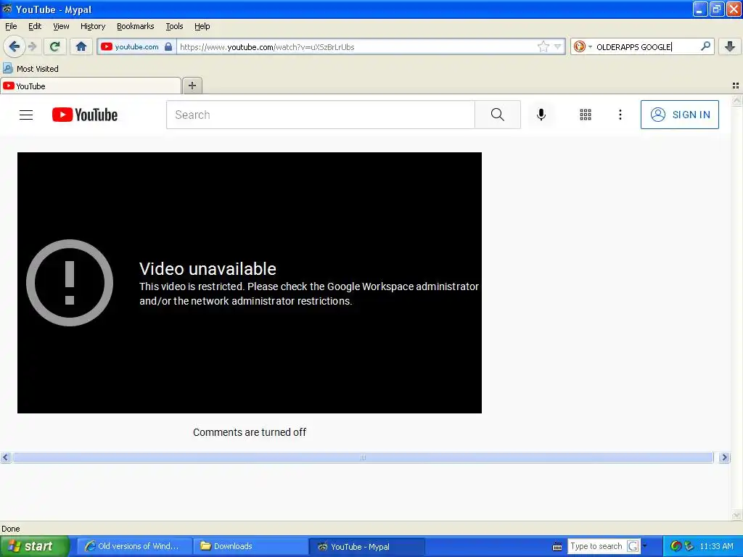The width and height of the screenshot is (743, 557).
Task: Click the YouTube logo
Action: (85, 115)
